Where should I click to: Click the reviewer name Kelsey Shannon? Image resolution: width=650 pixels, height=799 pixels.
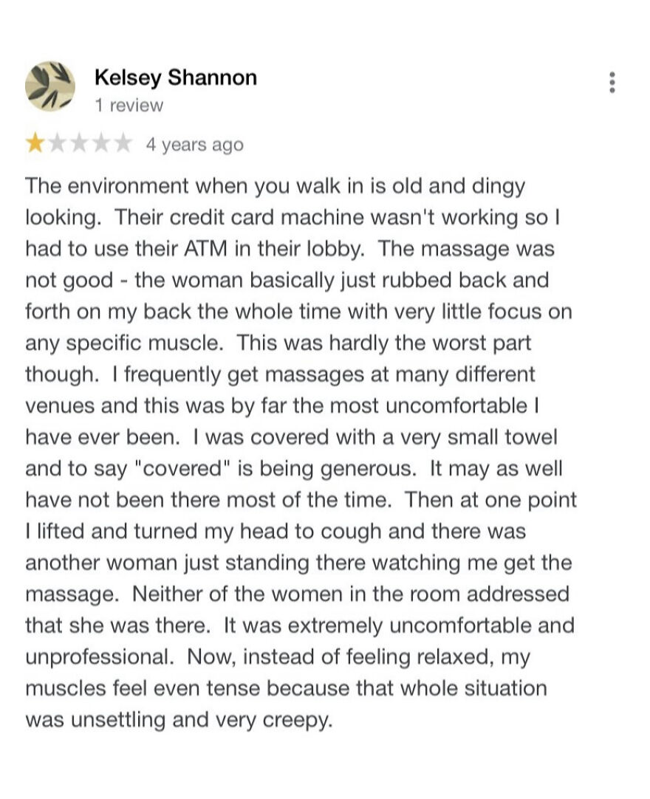coord(175,77)
